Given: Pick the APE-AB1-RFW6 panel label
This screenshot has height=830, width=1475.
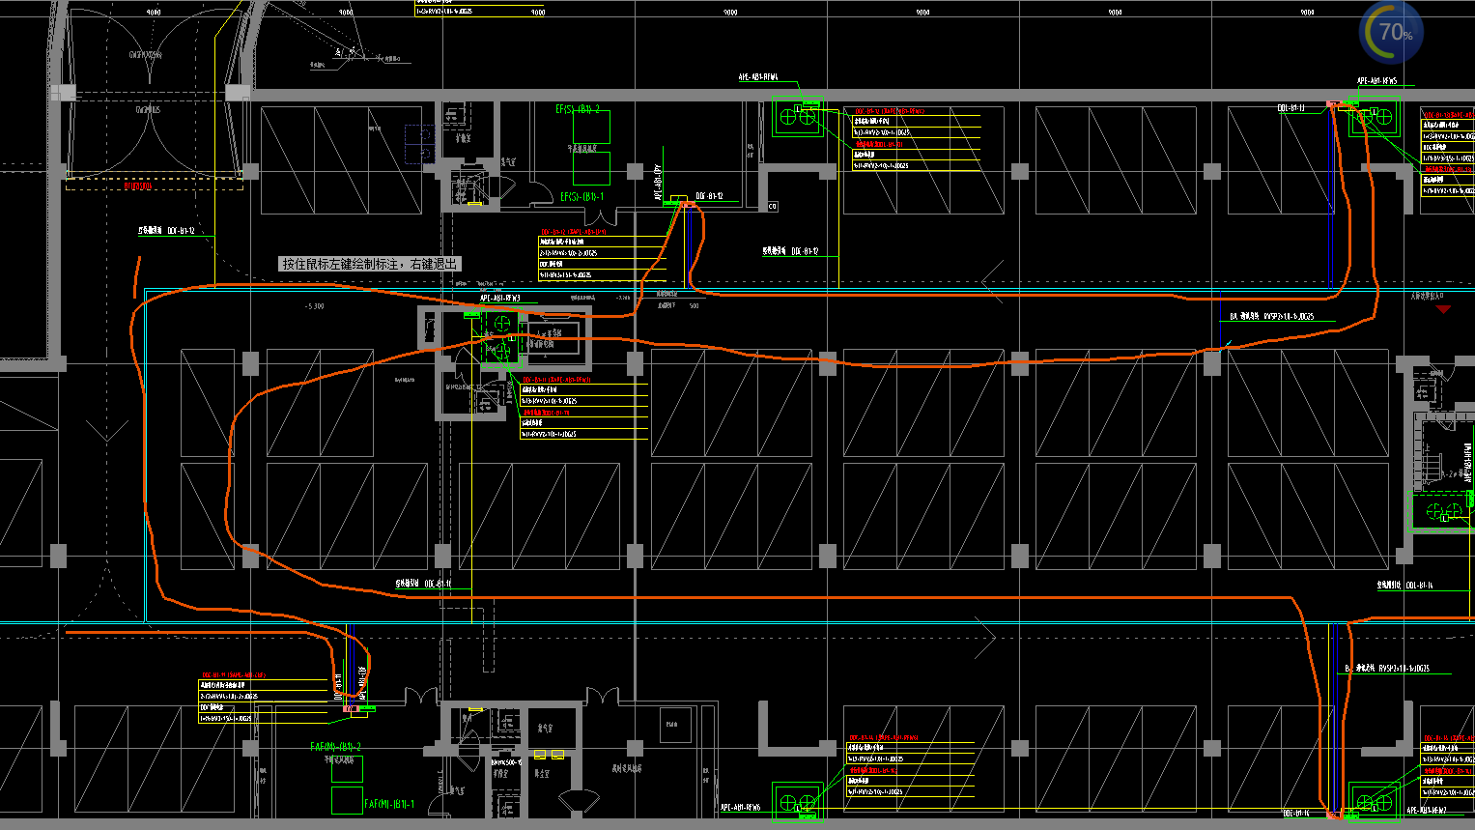Looking at the screenshot, I should [740, 807].
